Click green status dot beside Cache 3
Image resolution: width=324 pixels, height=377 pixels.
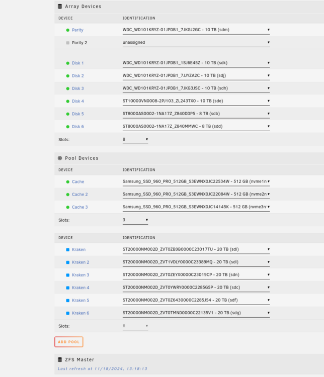(x=67, y=207)
